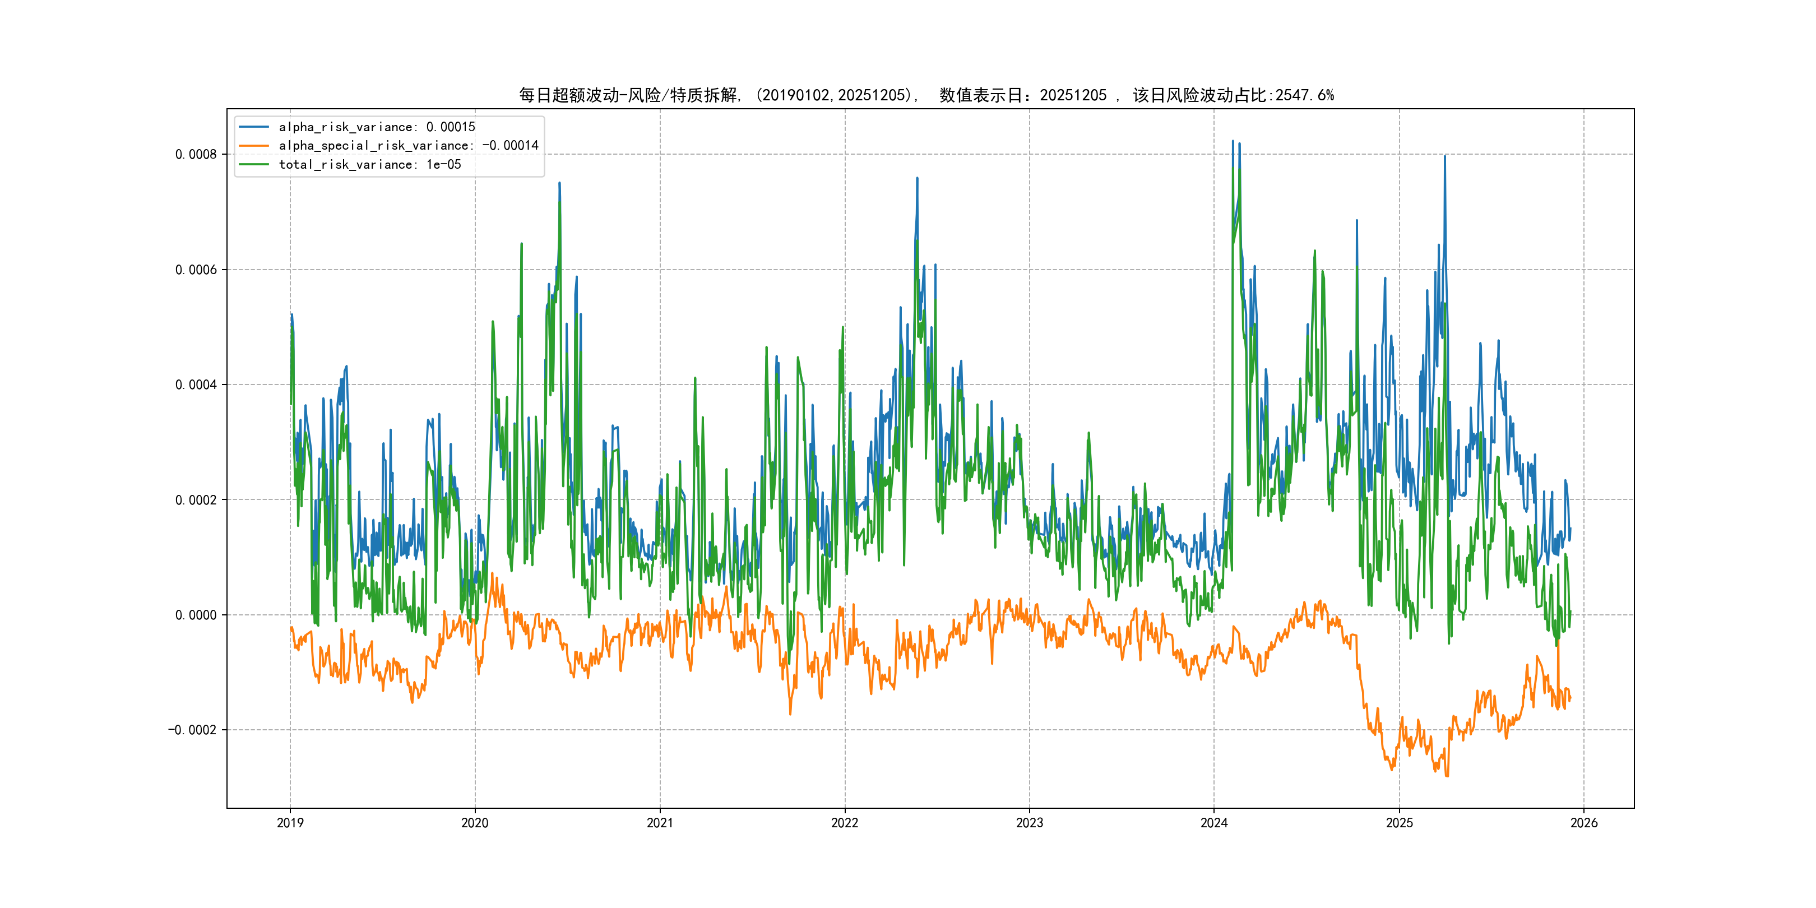Select the total_risk_variance: 1e-05 legend label
The image size is (1816, 908).
coord(369,164)
